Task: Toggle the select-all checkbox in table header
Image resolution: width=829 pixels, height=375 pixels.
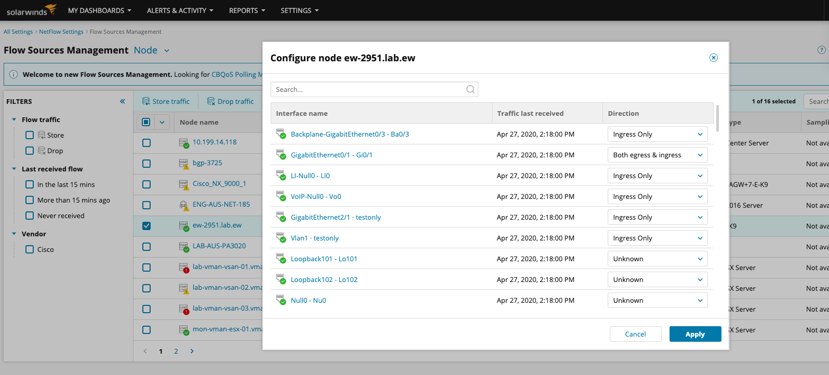Action: [146, 122]
